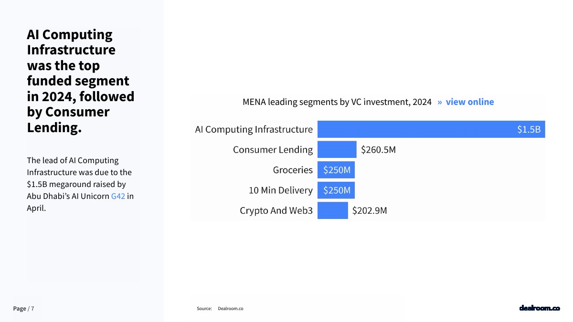Follow the G42 hyperlink in the paragraph
573x322 pixels.
[x=118, y=196]
